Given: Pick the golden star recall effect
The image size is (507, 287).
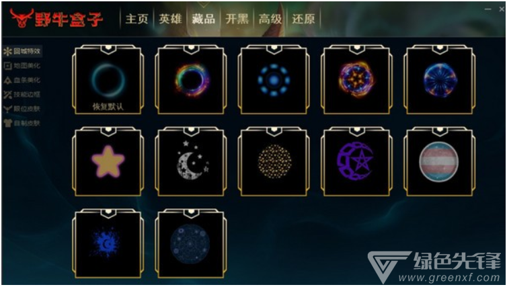Looking at the screenshot, I should click(108, 161).
